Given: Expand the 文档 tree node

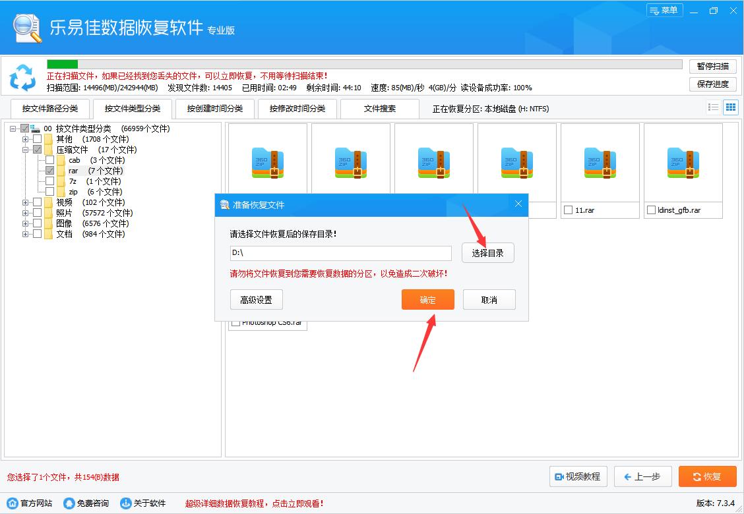Looking at the screenshot, I should (x=25, y=234).
